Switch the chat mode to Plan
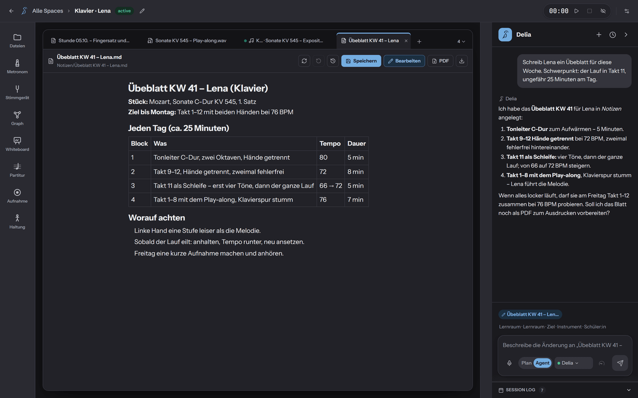Image resolution: width=638 pixels, height=398 pixels. [526, 363]
